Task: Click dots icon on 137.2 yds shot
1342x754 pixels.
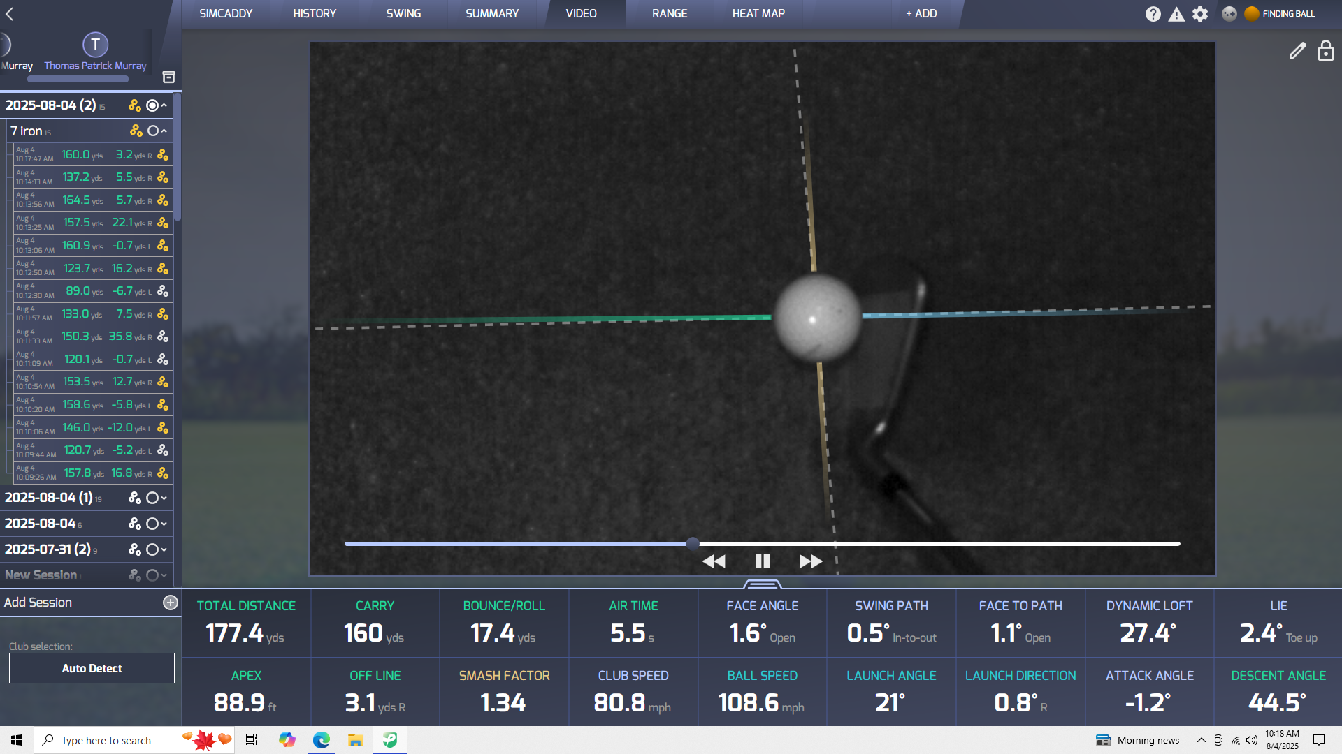Action: tap(163, 177)
